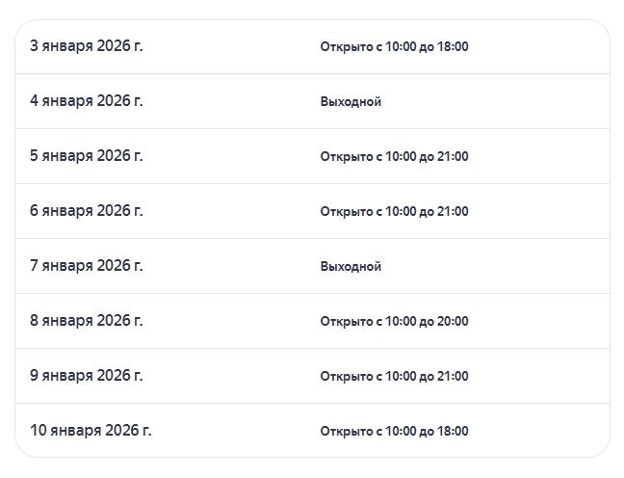This screenshot has width=624, height=478.
Task: Select hours 'Открыто с 10:00 до 18:00' for 3 января
Action: 394,46
